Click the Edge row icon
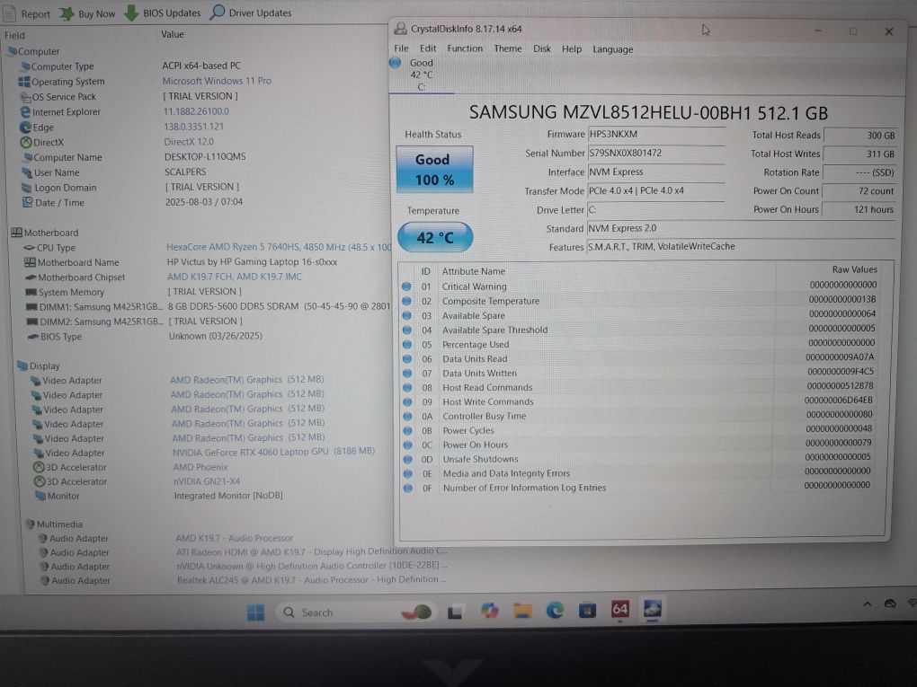The width and height of the screenshot is (917, 687). point(26,127)
